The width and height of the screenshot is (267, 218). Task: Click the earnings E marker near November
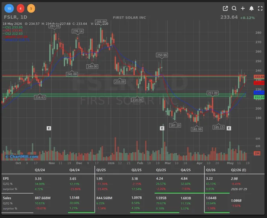(x=49, y=128)
